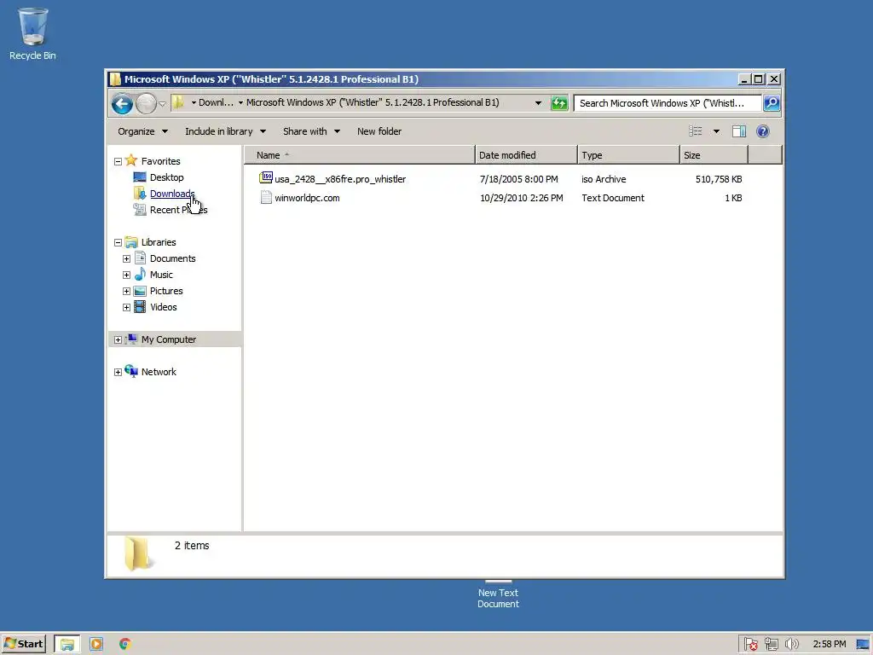Change view using the view icon

tap(696, 131)
